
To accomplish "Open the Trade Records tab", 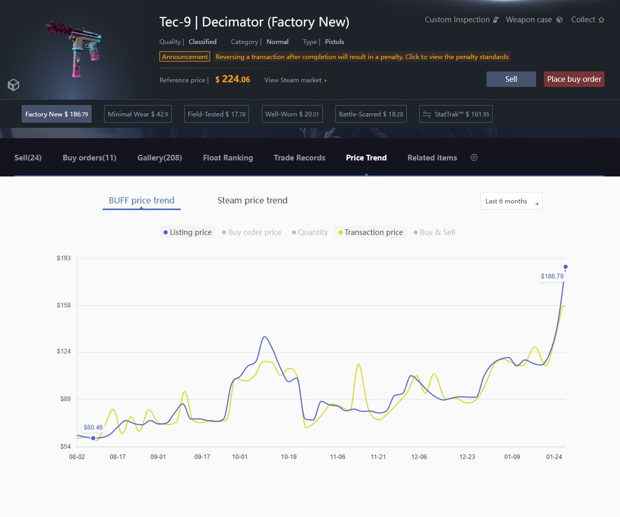I will (299, 158).
